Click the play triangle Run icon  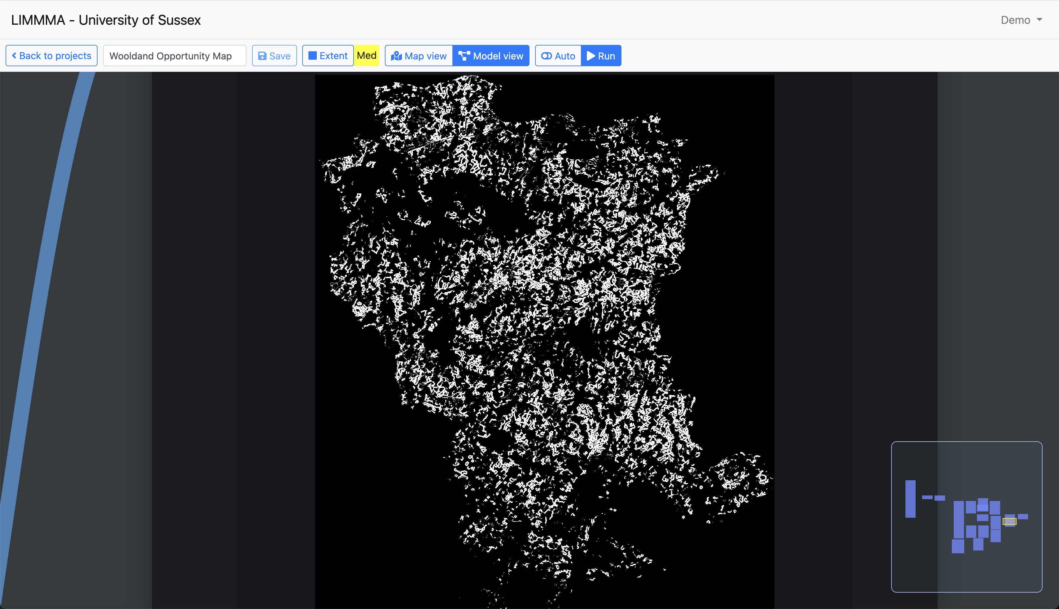click(x=591, y=56)
